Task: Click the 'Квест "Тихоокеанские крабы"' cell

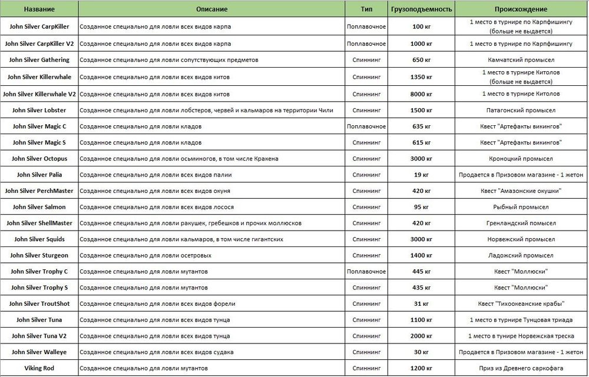Action: [x=521, y=304]
